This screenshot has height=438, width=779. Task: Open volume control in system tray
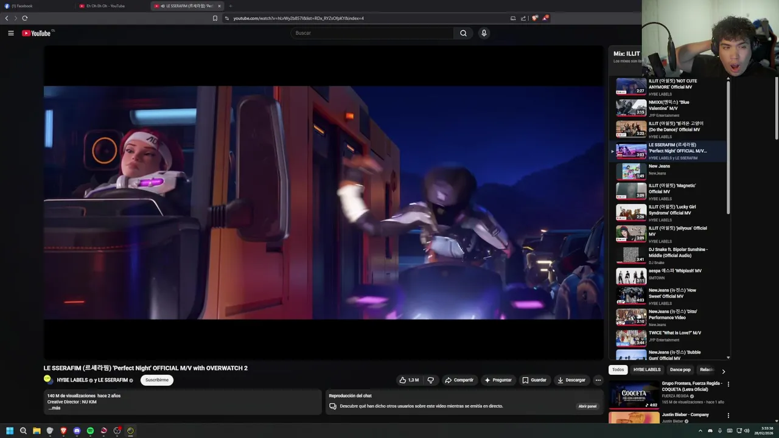pos(747,431)
